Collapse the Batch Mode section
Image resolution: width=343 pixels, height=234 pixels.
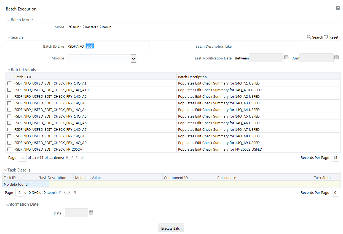tap(9, 20)
